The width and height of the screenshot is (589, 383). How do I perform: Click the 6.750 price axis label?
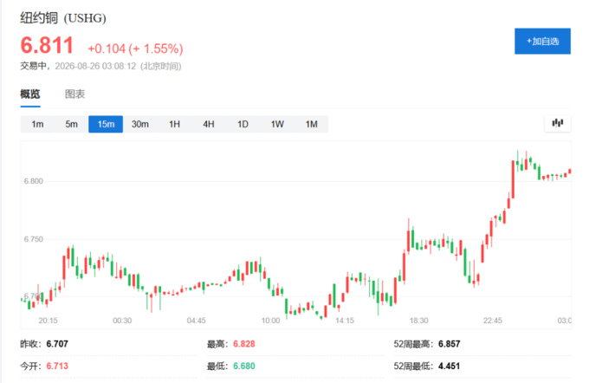(34, 239)
